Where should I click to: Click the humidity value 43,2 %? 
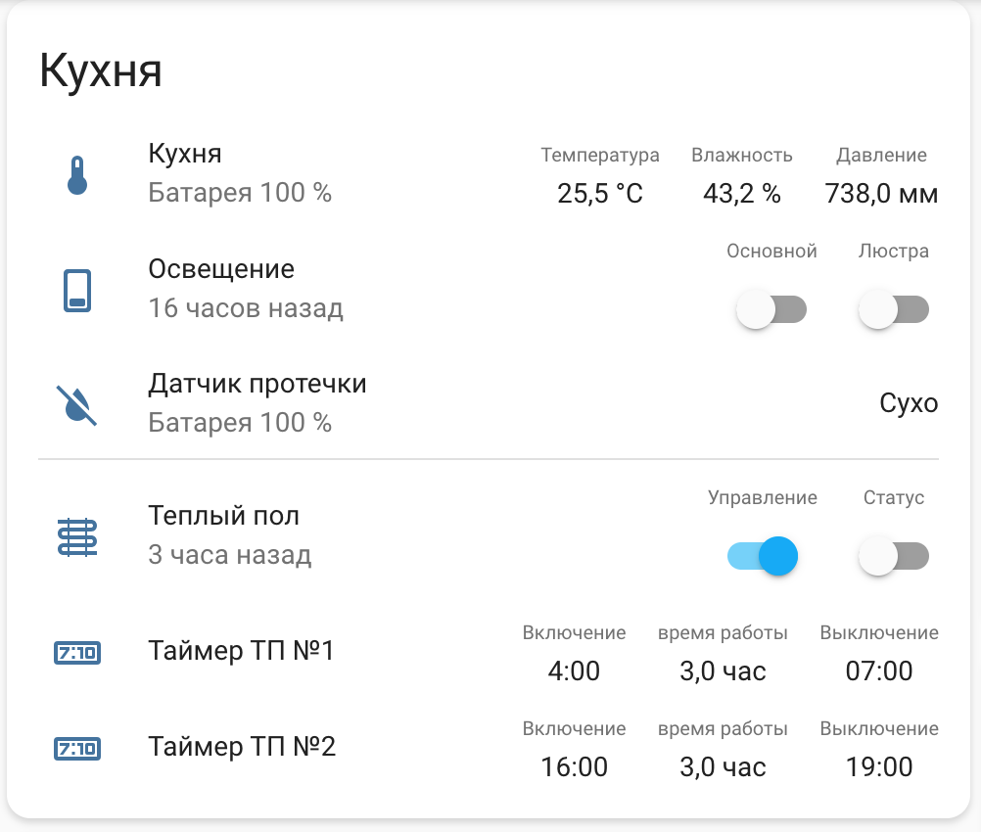coord(742,193)
